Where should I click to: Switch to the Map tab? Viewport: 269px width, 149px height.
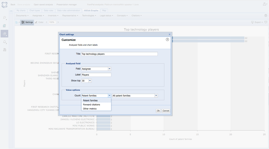(104, 11)
